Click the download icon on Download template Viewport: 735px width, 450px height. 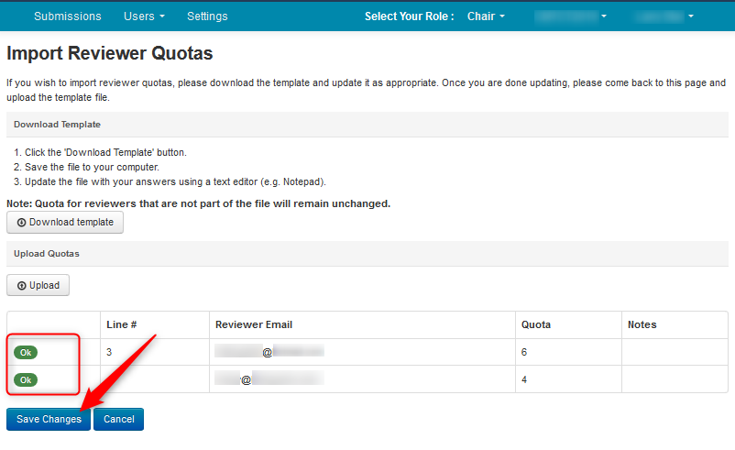click(22, 223)
